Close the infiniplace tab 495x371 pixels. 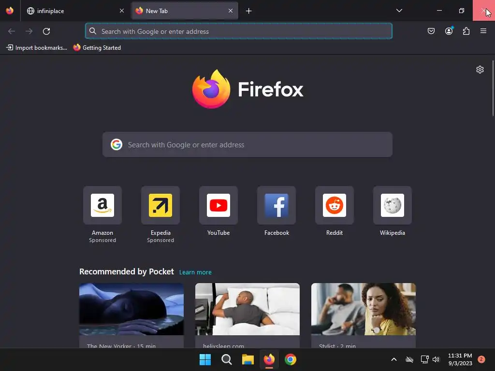pos(121,11)
